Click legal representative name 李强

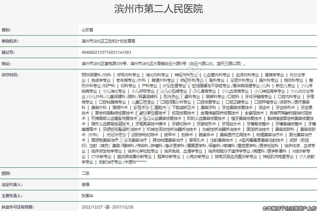(x=85, y=184)
